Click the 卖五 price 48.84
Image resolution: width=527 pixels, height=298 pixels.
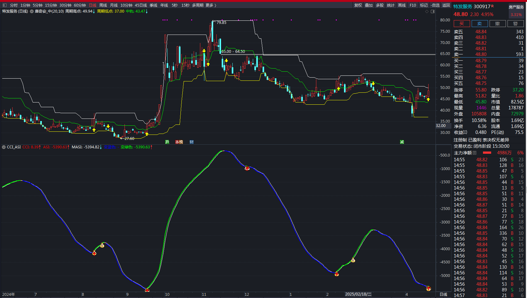click(x=481, y=32)
